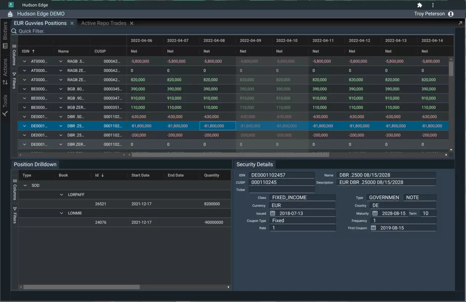Viewport: 466px width, 302px height.
Task: Open the Maturity date calendar picker
Action: point(375,213)
